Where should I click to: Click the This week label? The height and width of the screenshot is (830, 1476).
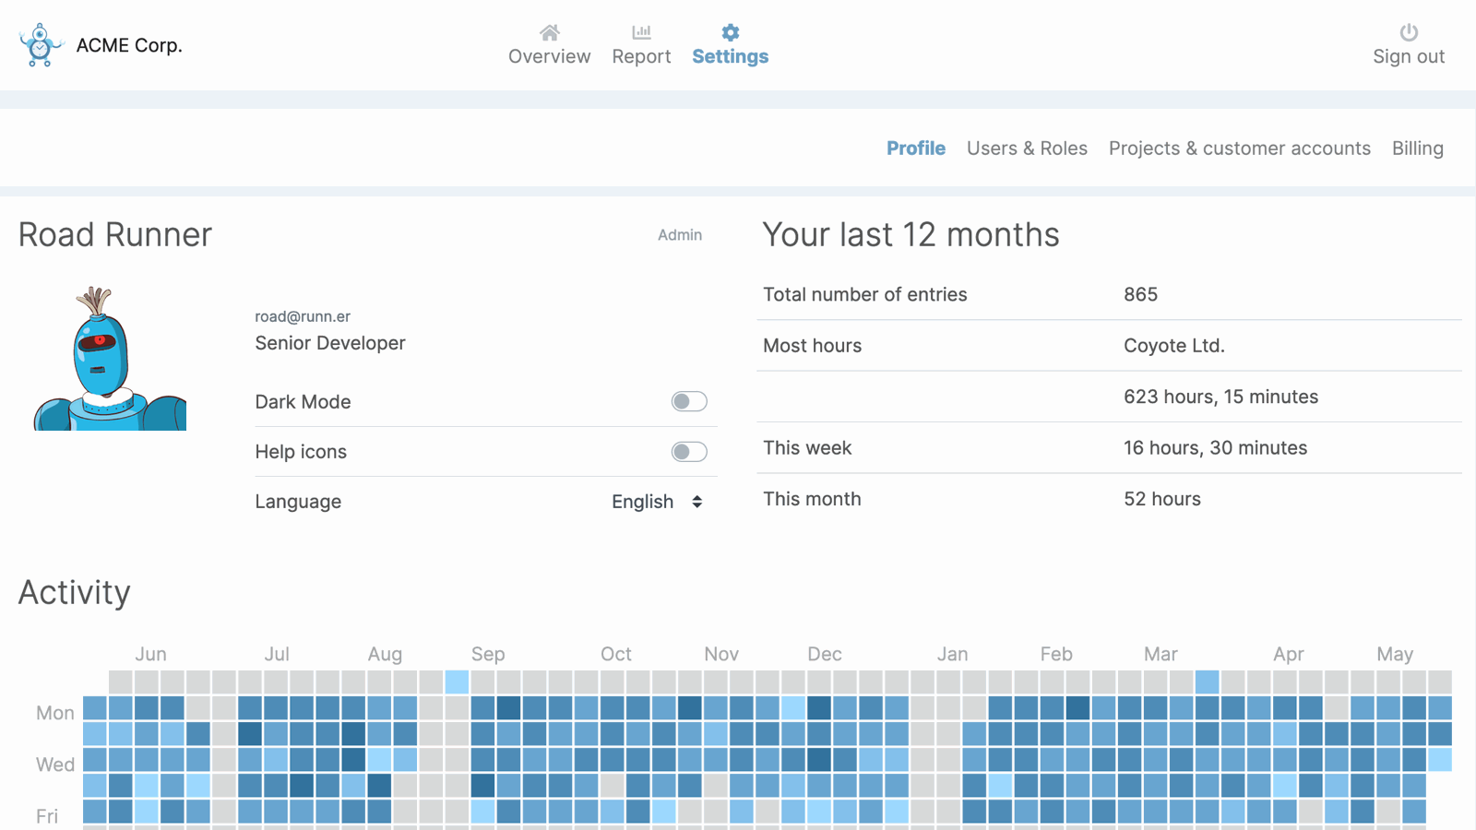click(807, 448)
